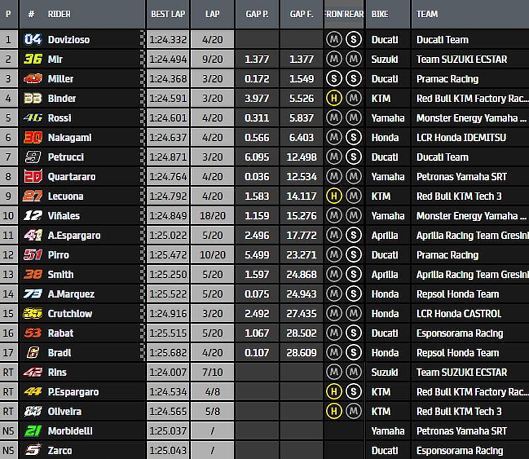Click Morbidelli's green 21 number badge
529x459 pixels.
[32, 431]
